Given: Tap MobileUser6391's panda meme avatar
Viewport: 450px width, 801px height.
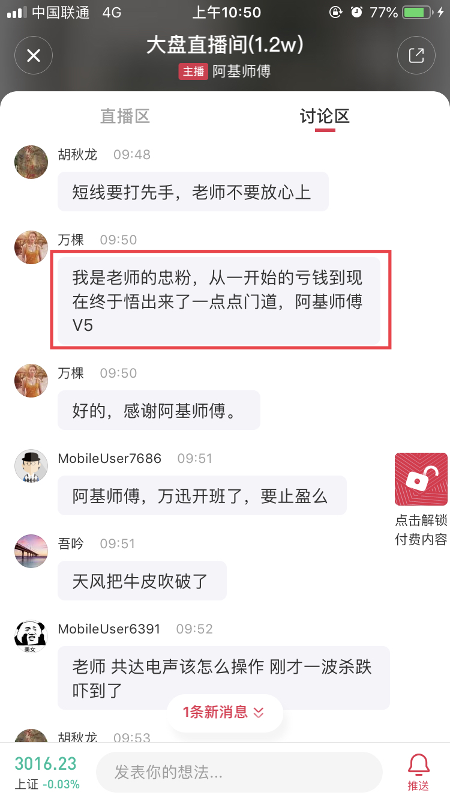Looking at the screenshot, I should click(31, 636).
